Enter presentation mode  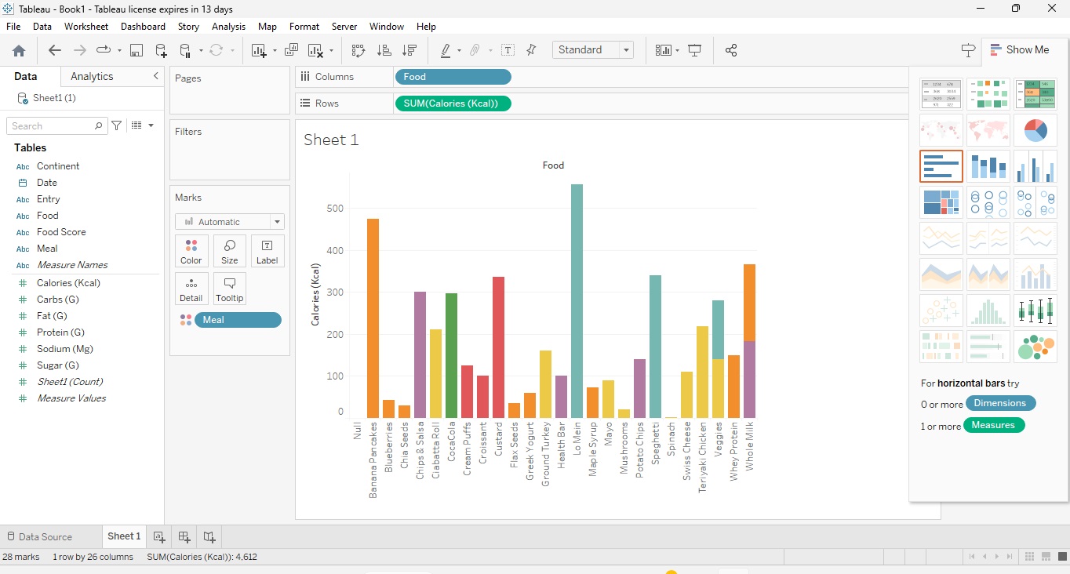(x=694, y=50)
